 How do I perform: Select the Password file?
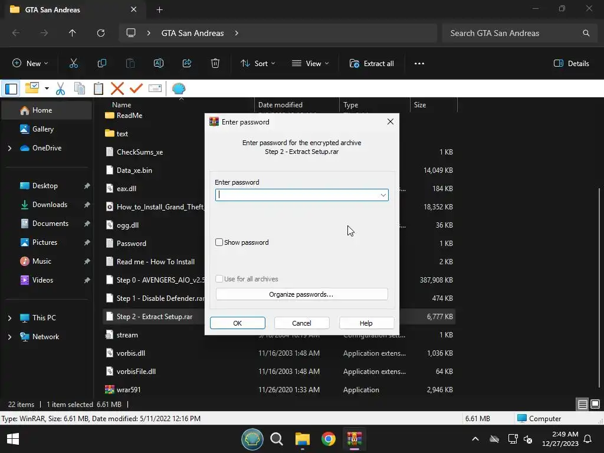[132, 244]
